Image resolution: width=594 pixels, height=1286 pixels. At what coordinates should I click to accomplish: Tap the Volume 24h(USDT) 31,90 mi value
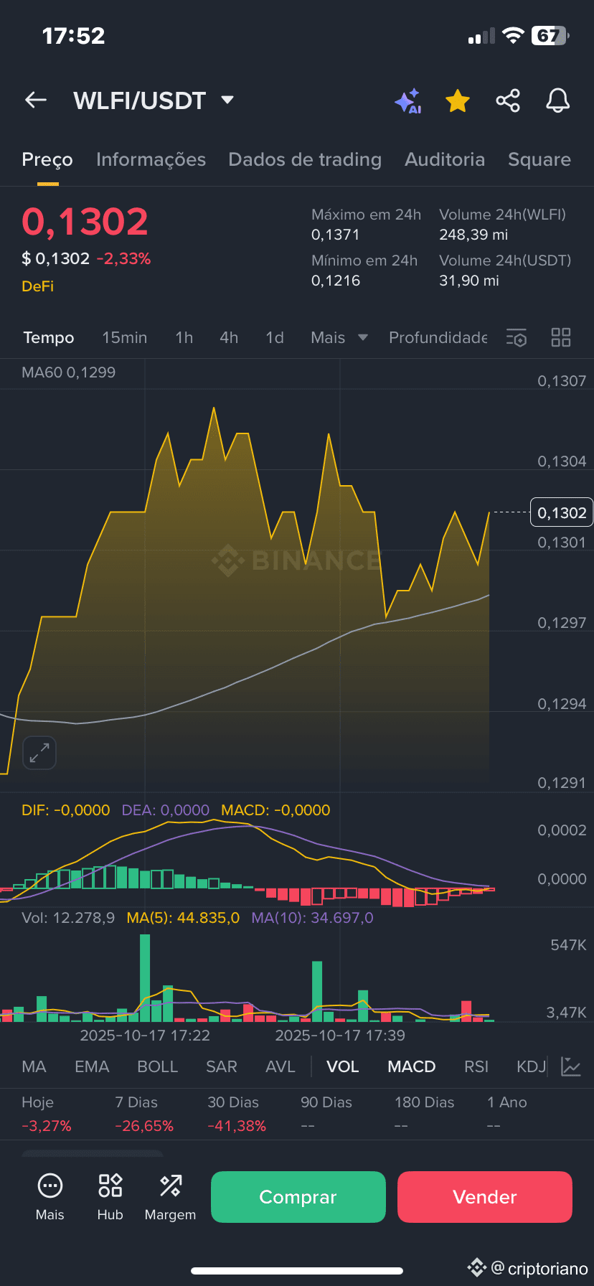pos(505,271)
